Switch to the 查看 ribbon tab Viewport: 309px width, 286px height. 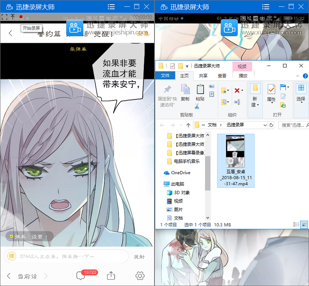(x=222, y=76)
